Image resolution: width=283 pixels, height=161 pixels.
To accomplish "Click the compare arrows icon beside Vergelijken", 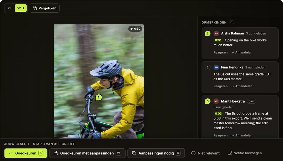I will [35, 8].
